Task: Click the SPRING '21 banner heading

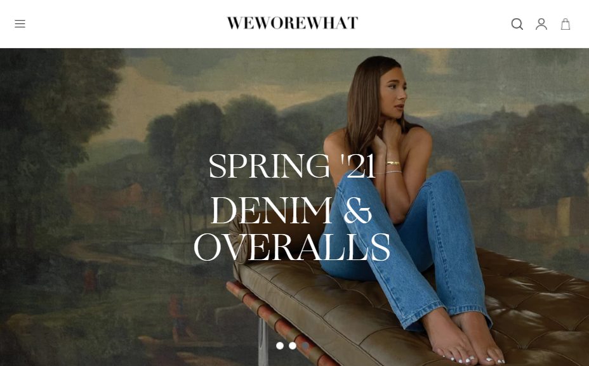Action: tap(292, 166)
